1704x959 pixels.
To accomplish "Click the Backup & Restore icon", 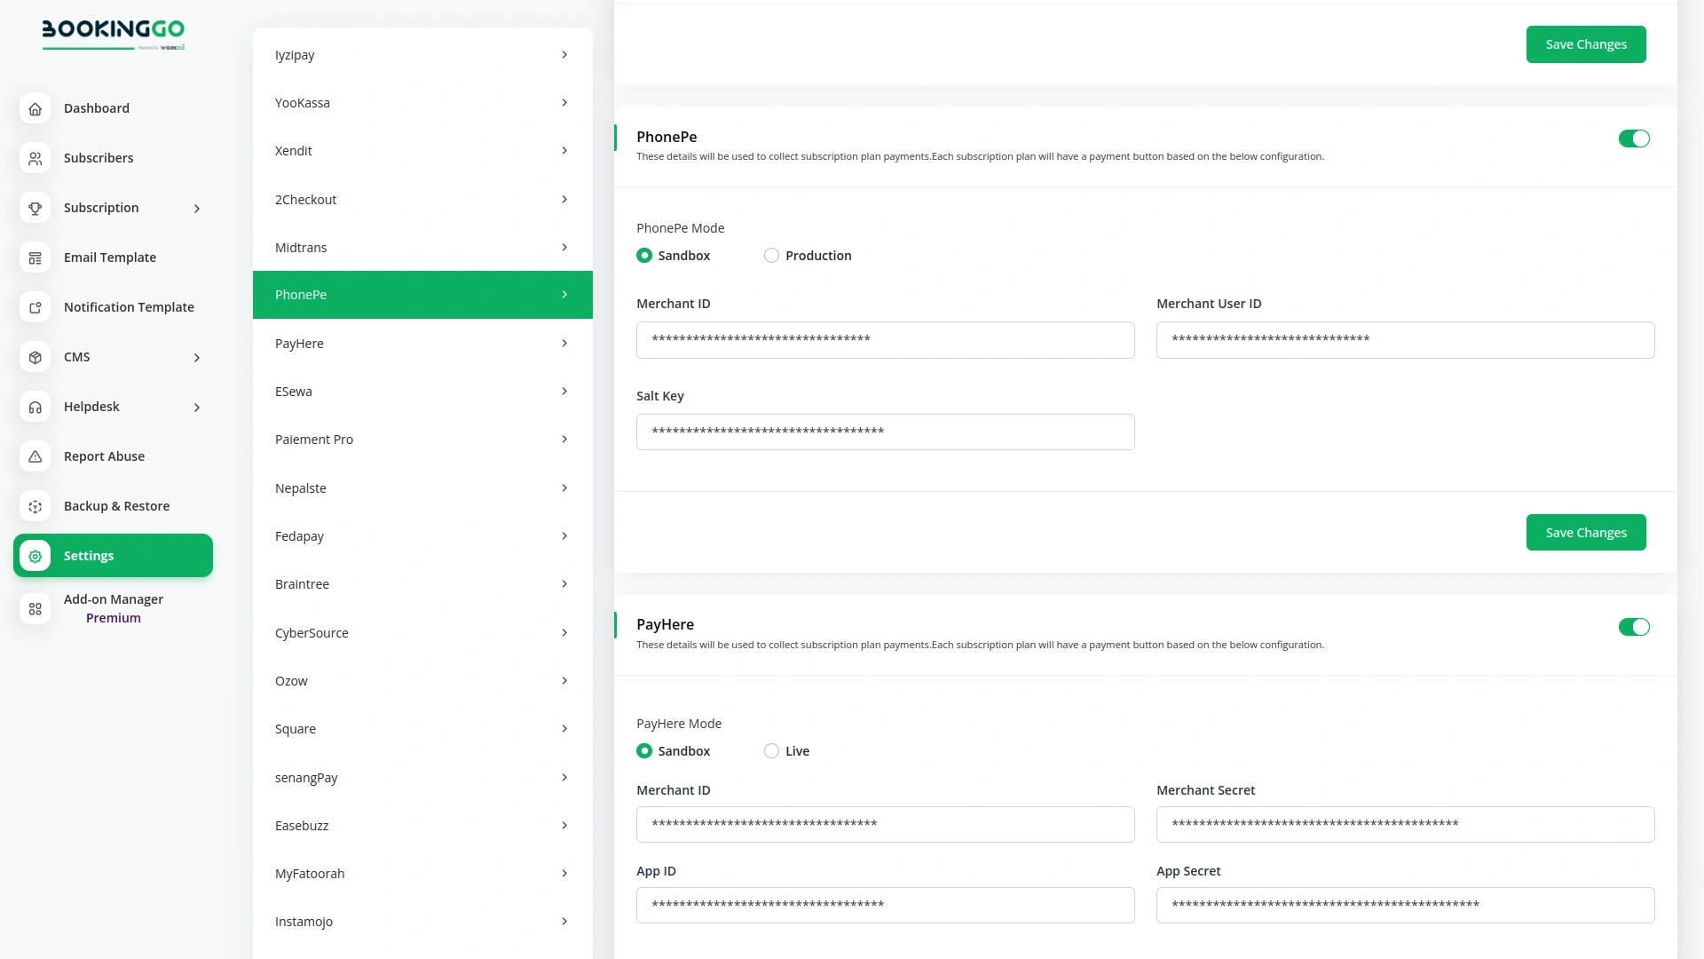I will point(35,506).
